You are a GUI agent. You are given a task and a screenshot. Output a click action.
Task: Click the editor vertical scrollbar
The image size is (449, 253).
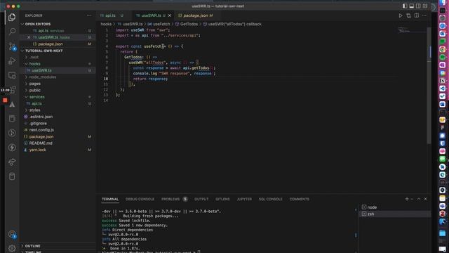point(429,86)
